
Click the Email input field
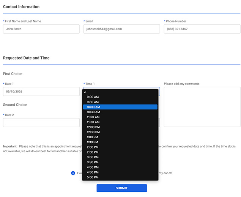click(121, 29)
